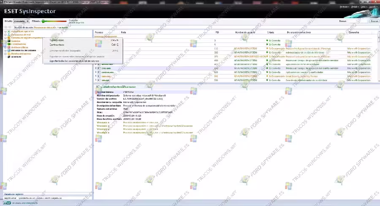Viewport: 380px width, 206px height.
Task: Click orange status dot on PID 548 row
Action: (267, 76)
